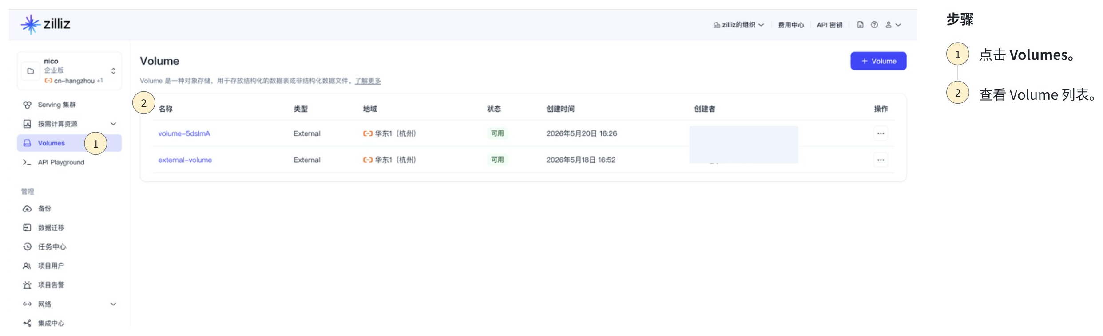The height and width of the screenshot is (336, 1103).
Task: Open external-volume link
Action: pos(185,160)
